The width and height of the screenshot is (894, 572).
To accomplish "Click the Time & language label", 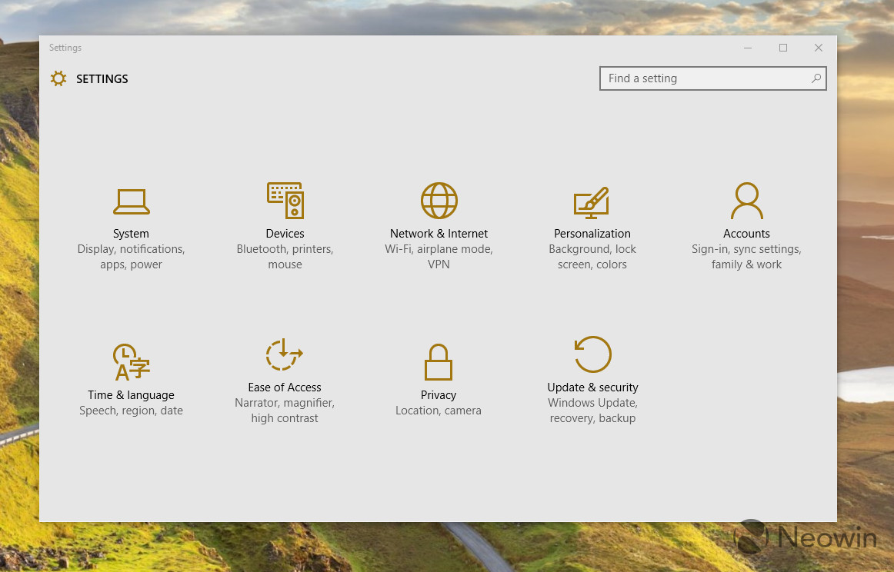I will [131, 395].
